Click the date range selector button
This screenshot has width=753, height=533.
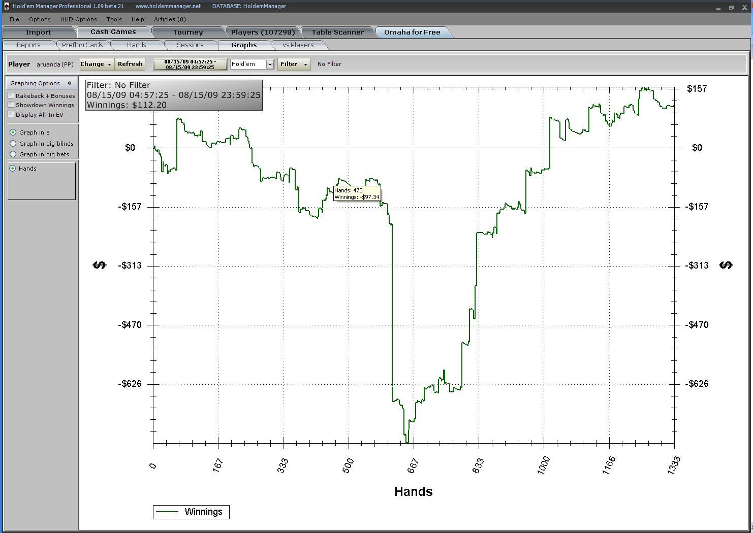(190, 64)
